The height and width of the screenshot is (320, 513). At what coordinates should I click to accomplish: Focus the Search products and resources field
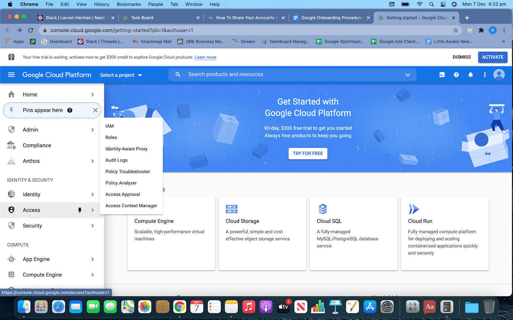click(x=292, y=75)
